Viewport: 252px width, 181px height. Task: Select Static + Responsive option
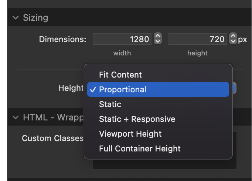pos(137,119)
